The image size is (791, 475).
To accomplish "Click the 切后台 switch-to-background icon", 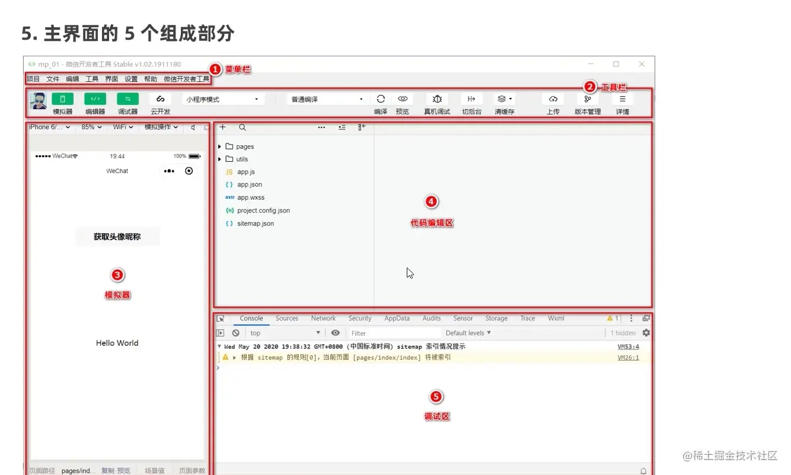I will click(471, 99).
